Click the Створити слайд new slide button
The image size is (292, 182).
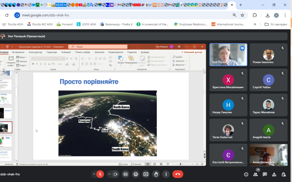pos(11,61)
